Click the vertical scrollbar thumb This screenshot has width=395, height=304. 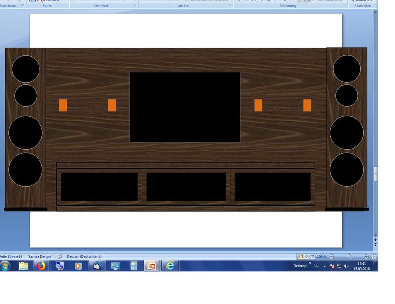pos(375,174)
